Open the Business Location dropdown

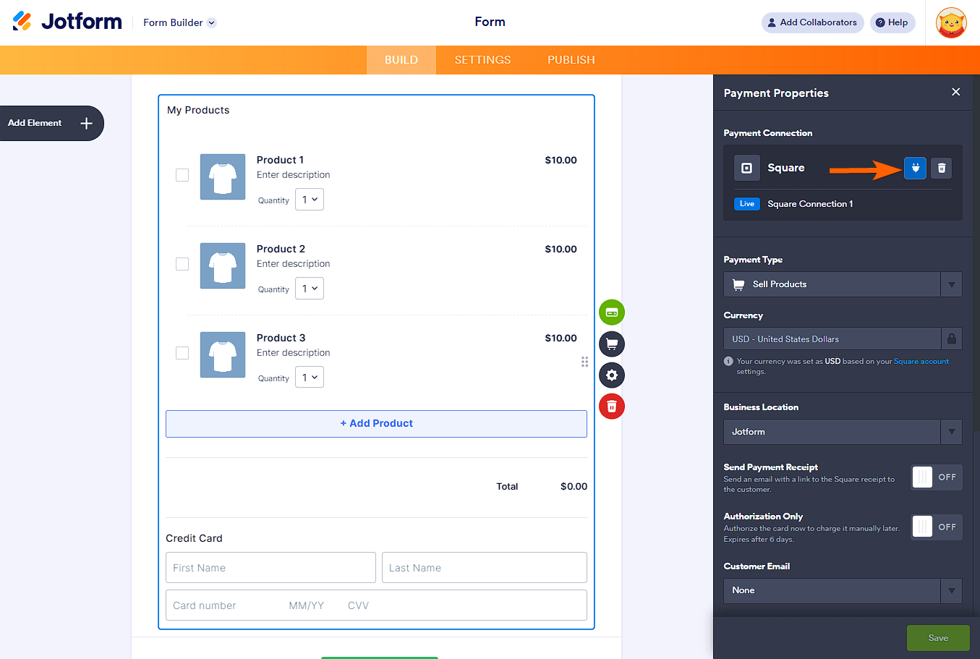coord(843,432)
